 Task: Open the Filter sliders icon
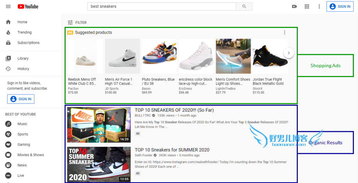click(70, 22)
